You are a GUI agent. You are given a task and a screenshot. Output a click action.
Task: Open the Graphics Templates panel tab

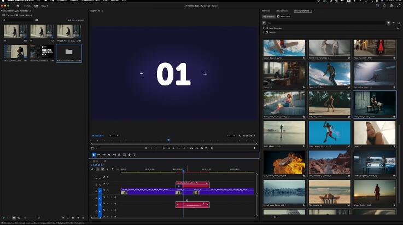[x=302, y=11]
